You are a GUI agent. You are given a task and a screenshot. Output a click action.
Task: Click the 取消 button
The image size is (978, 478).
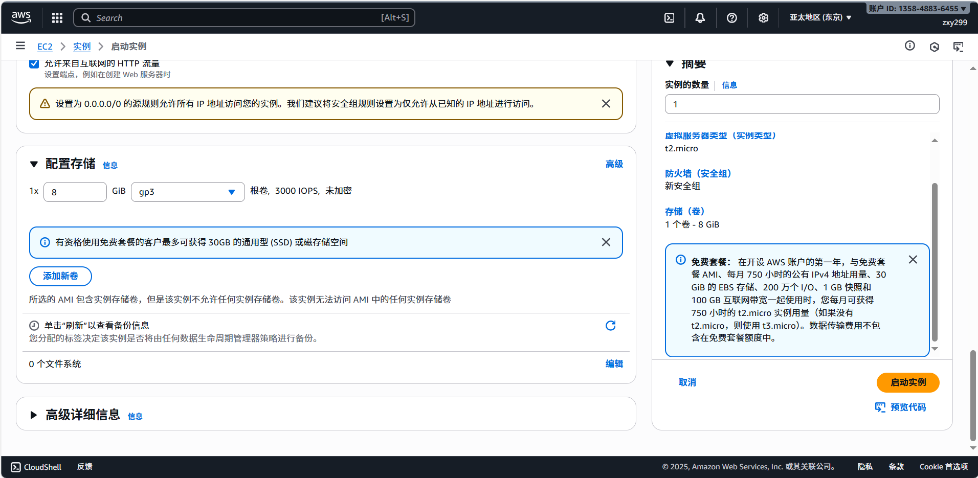click(687, 382)
